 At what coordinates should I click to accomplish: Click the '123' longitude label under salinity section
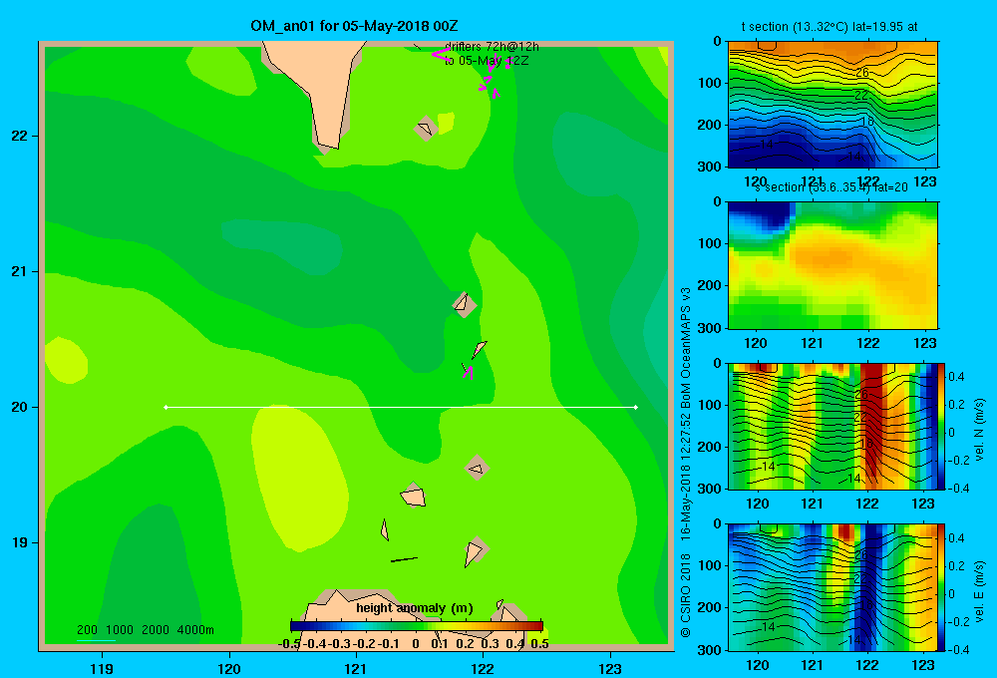(924, 343)
